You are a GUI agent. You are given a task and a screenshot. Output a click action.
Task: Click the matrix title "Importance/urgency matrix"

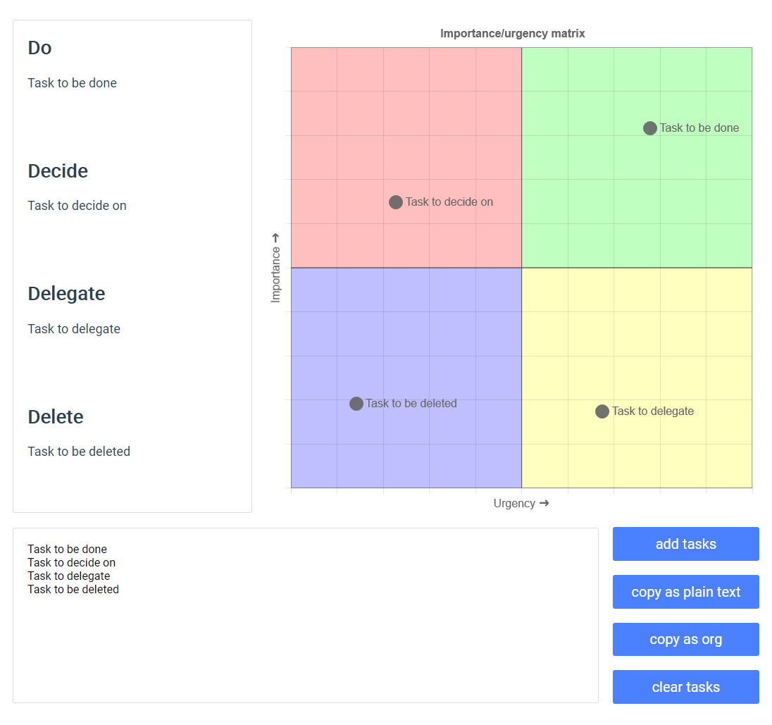(x=512, y=33)
